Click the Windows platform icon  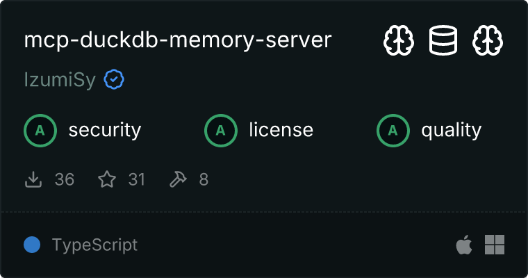click(495, 245)
